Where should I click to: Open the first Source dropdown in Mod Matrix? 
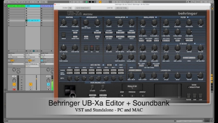[69, 70]
